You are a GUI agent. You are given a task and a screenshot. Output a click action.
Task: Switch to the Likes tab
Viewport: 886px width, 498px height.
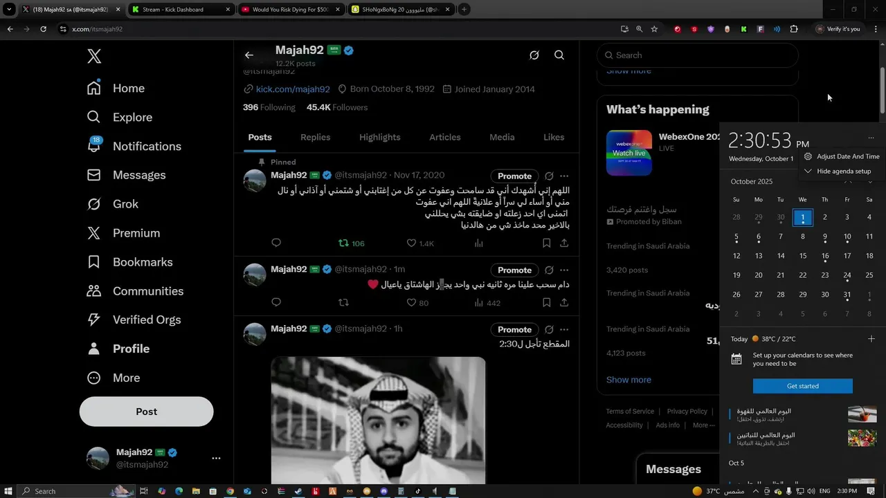point(554,137)
